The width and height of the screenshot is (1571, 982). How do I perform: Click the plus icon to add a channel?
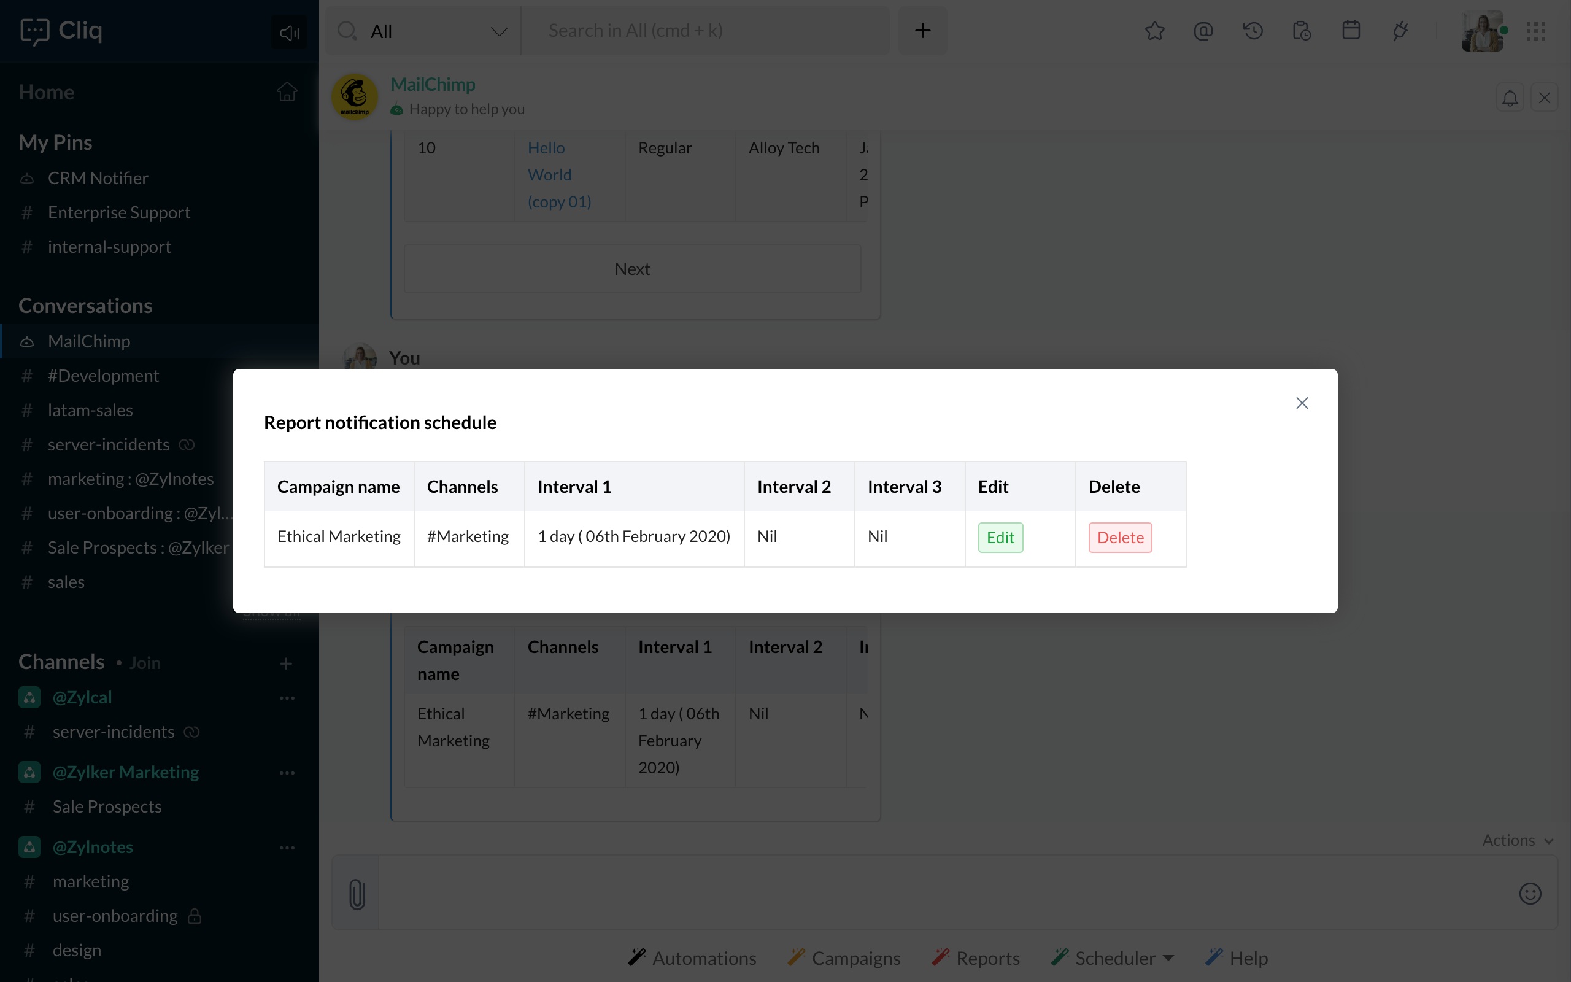pyautogui.click(x=285, y=663)
